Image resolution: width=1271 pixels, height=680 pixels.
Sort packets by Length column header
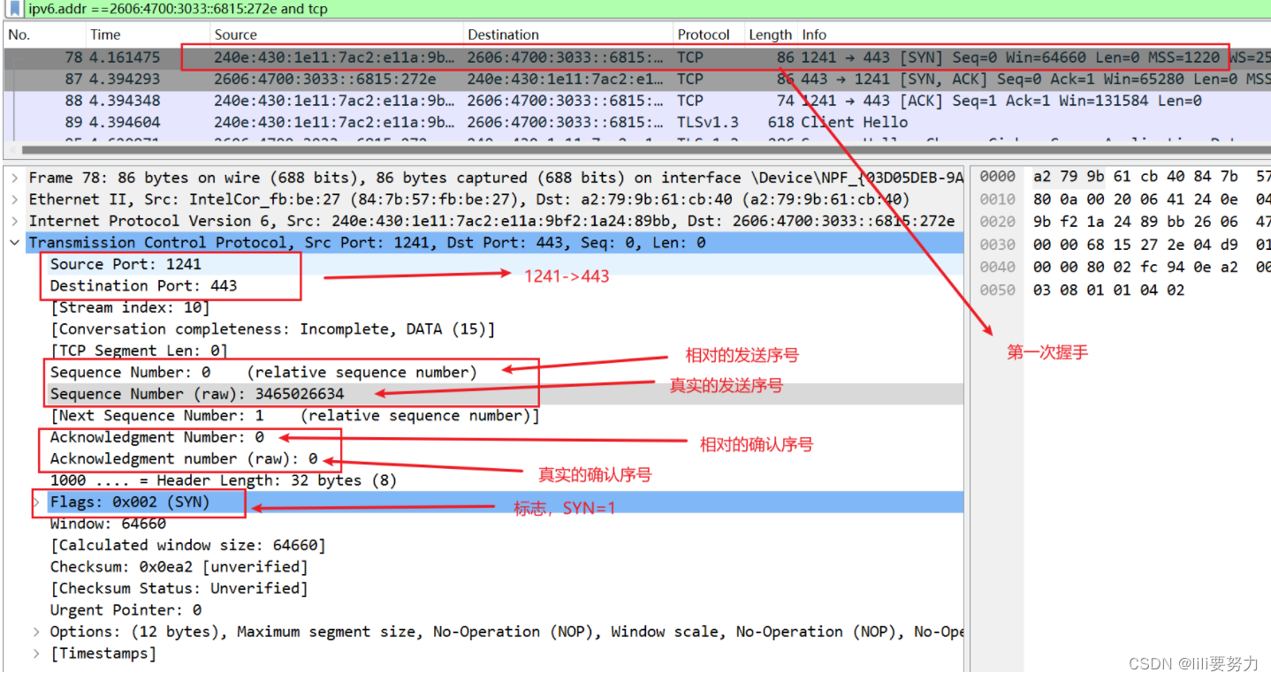(x=771, y=35)
